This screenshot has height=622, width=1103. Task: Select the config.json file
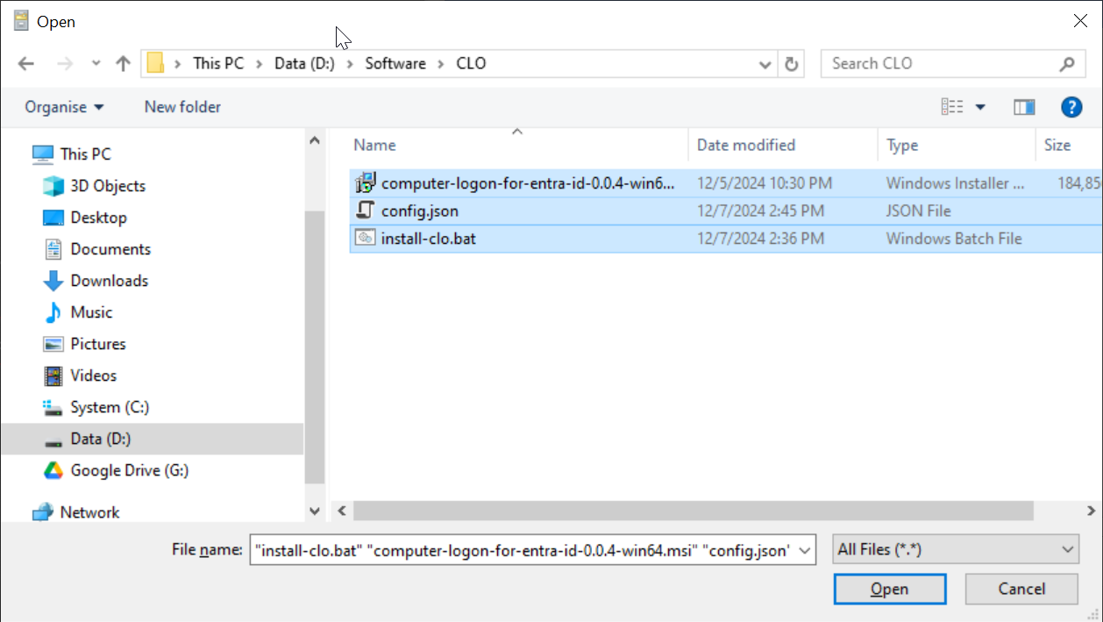coord(419,211)
